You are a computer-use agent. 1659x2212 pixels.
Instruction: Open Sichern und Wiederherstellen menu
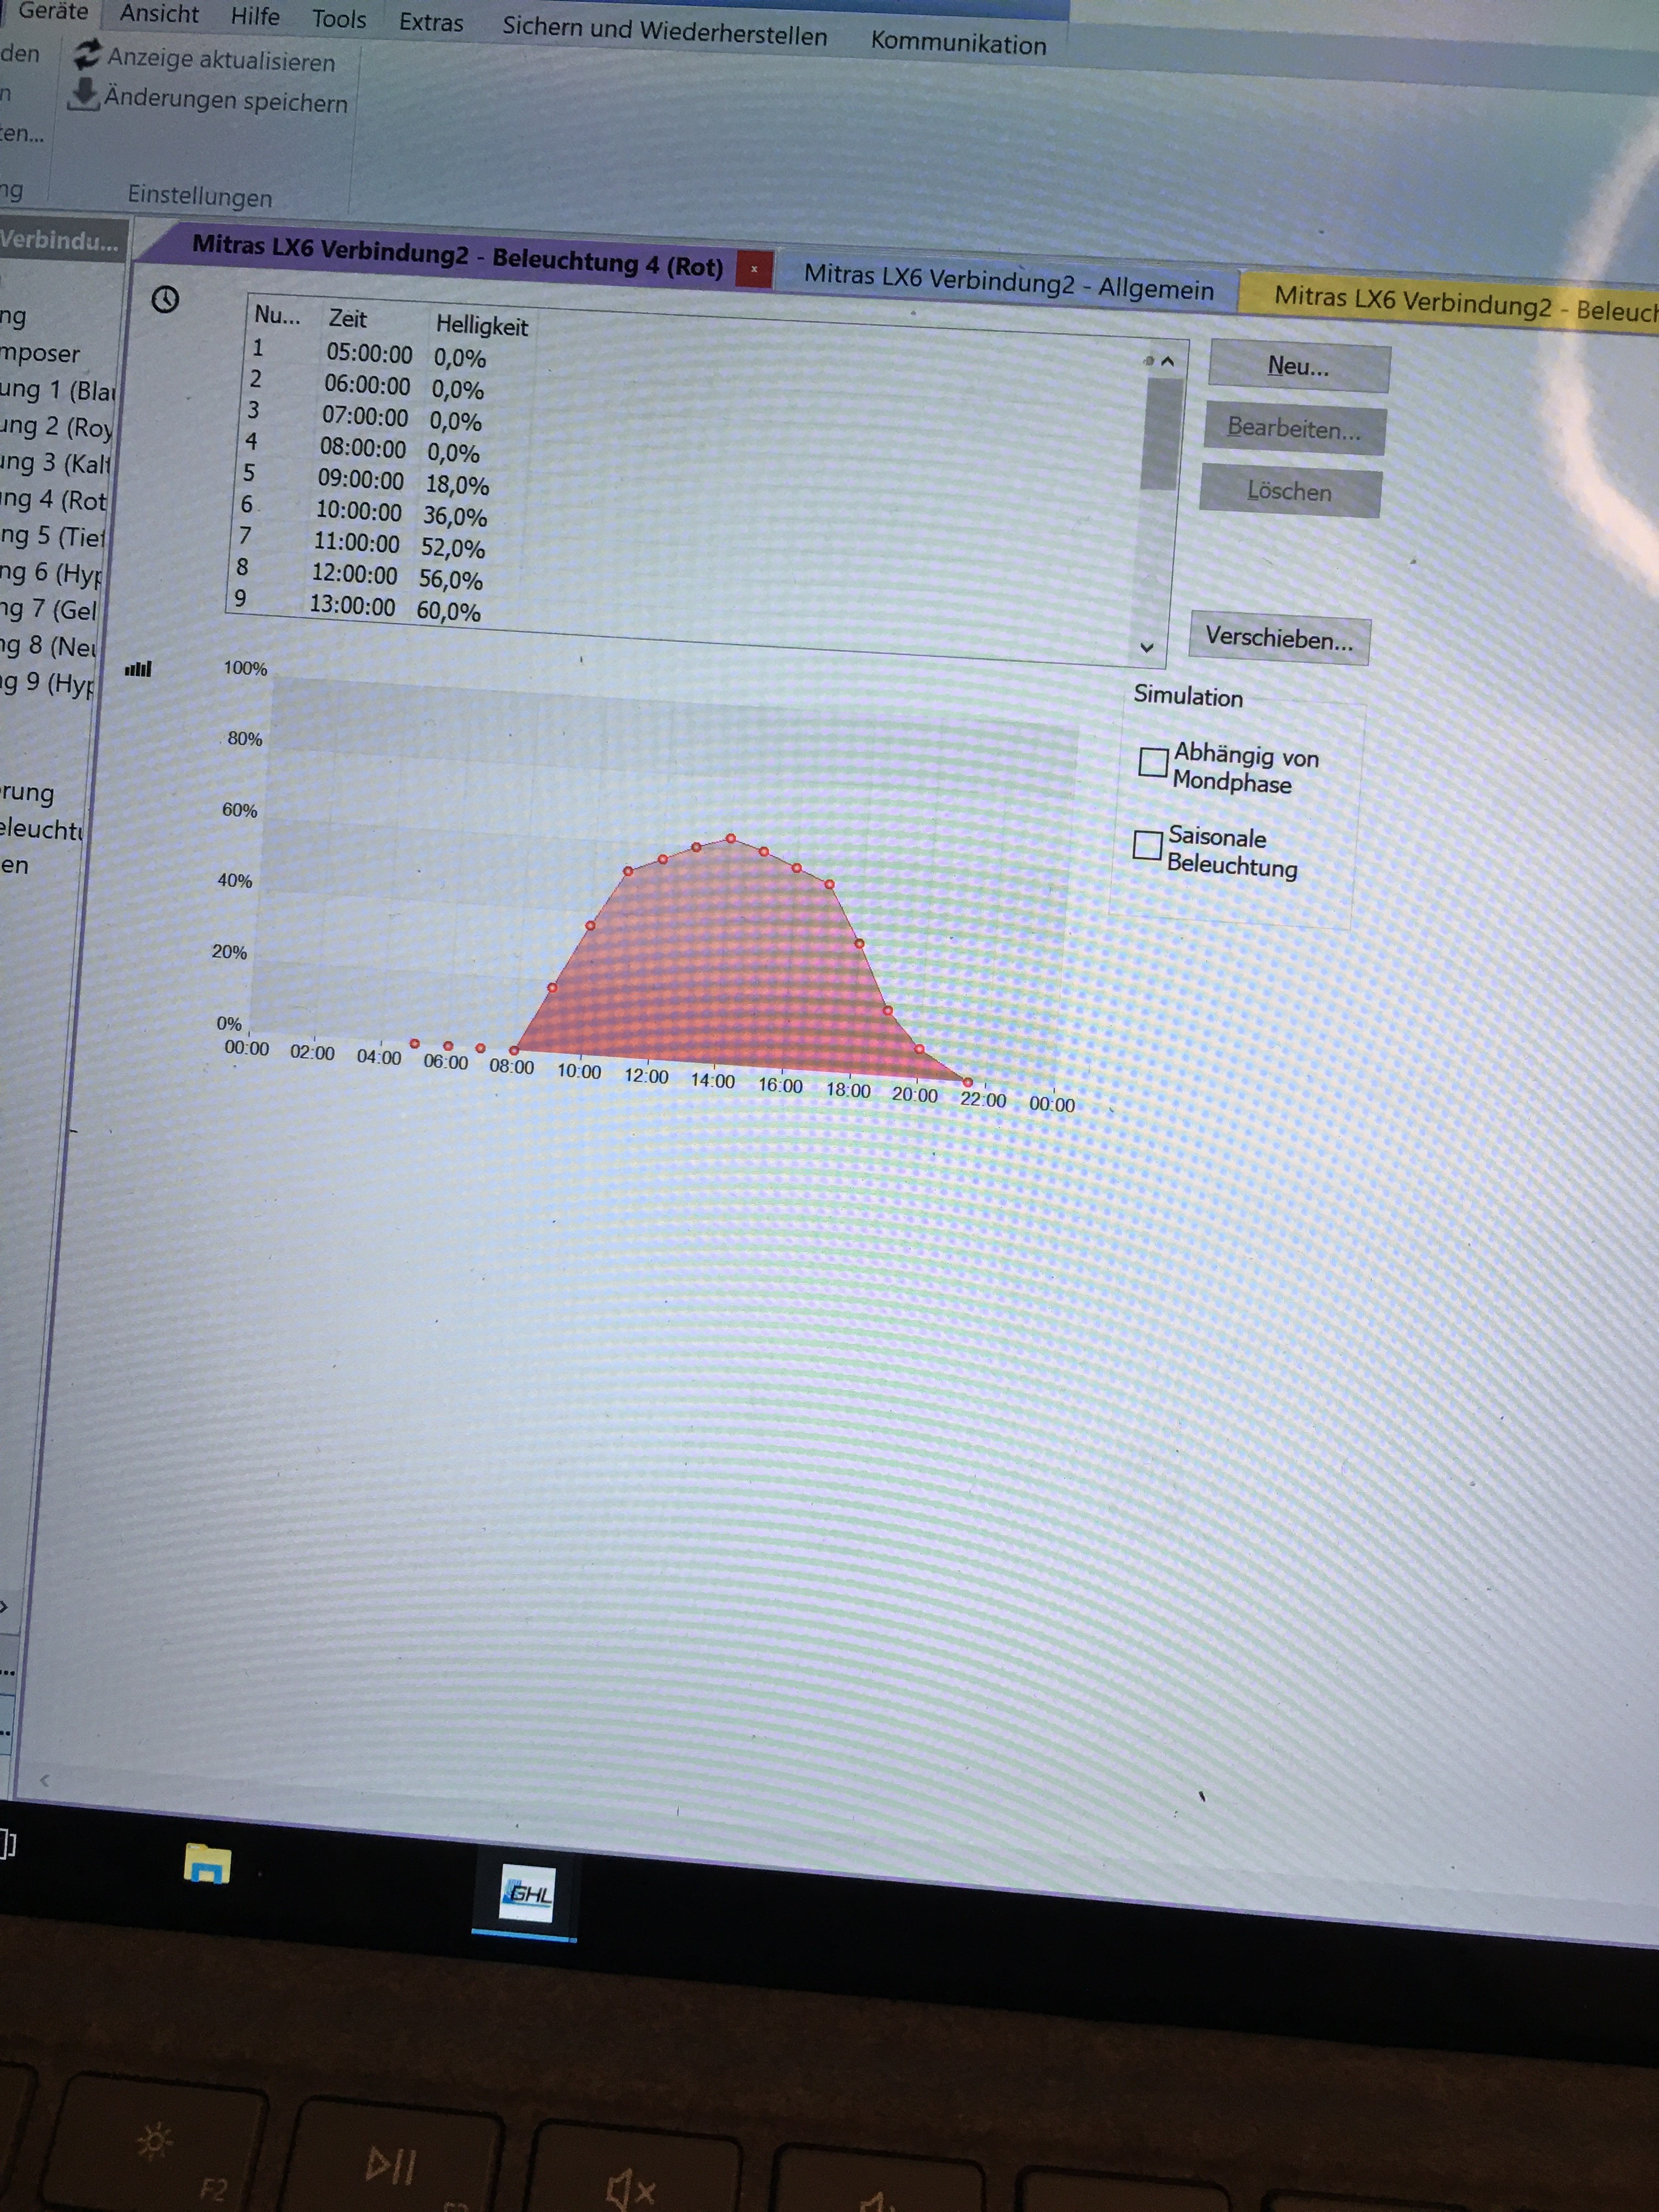point(665,31)
